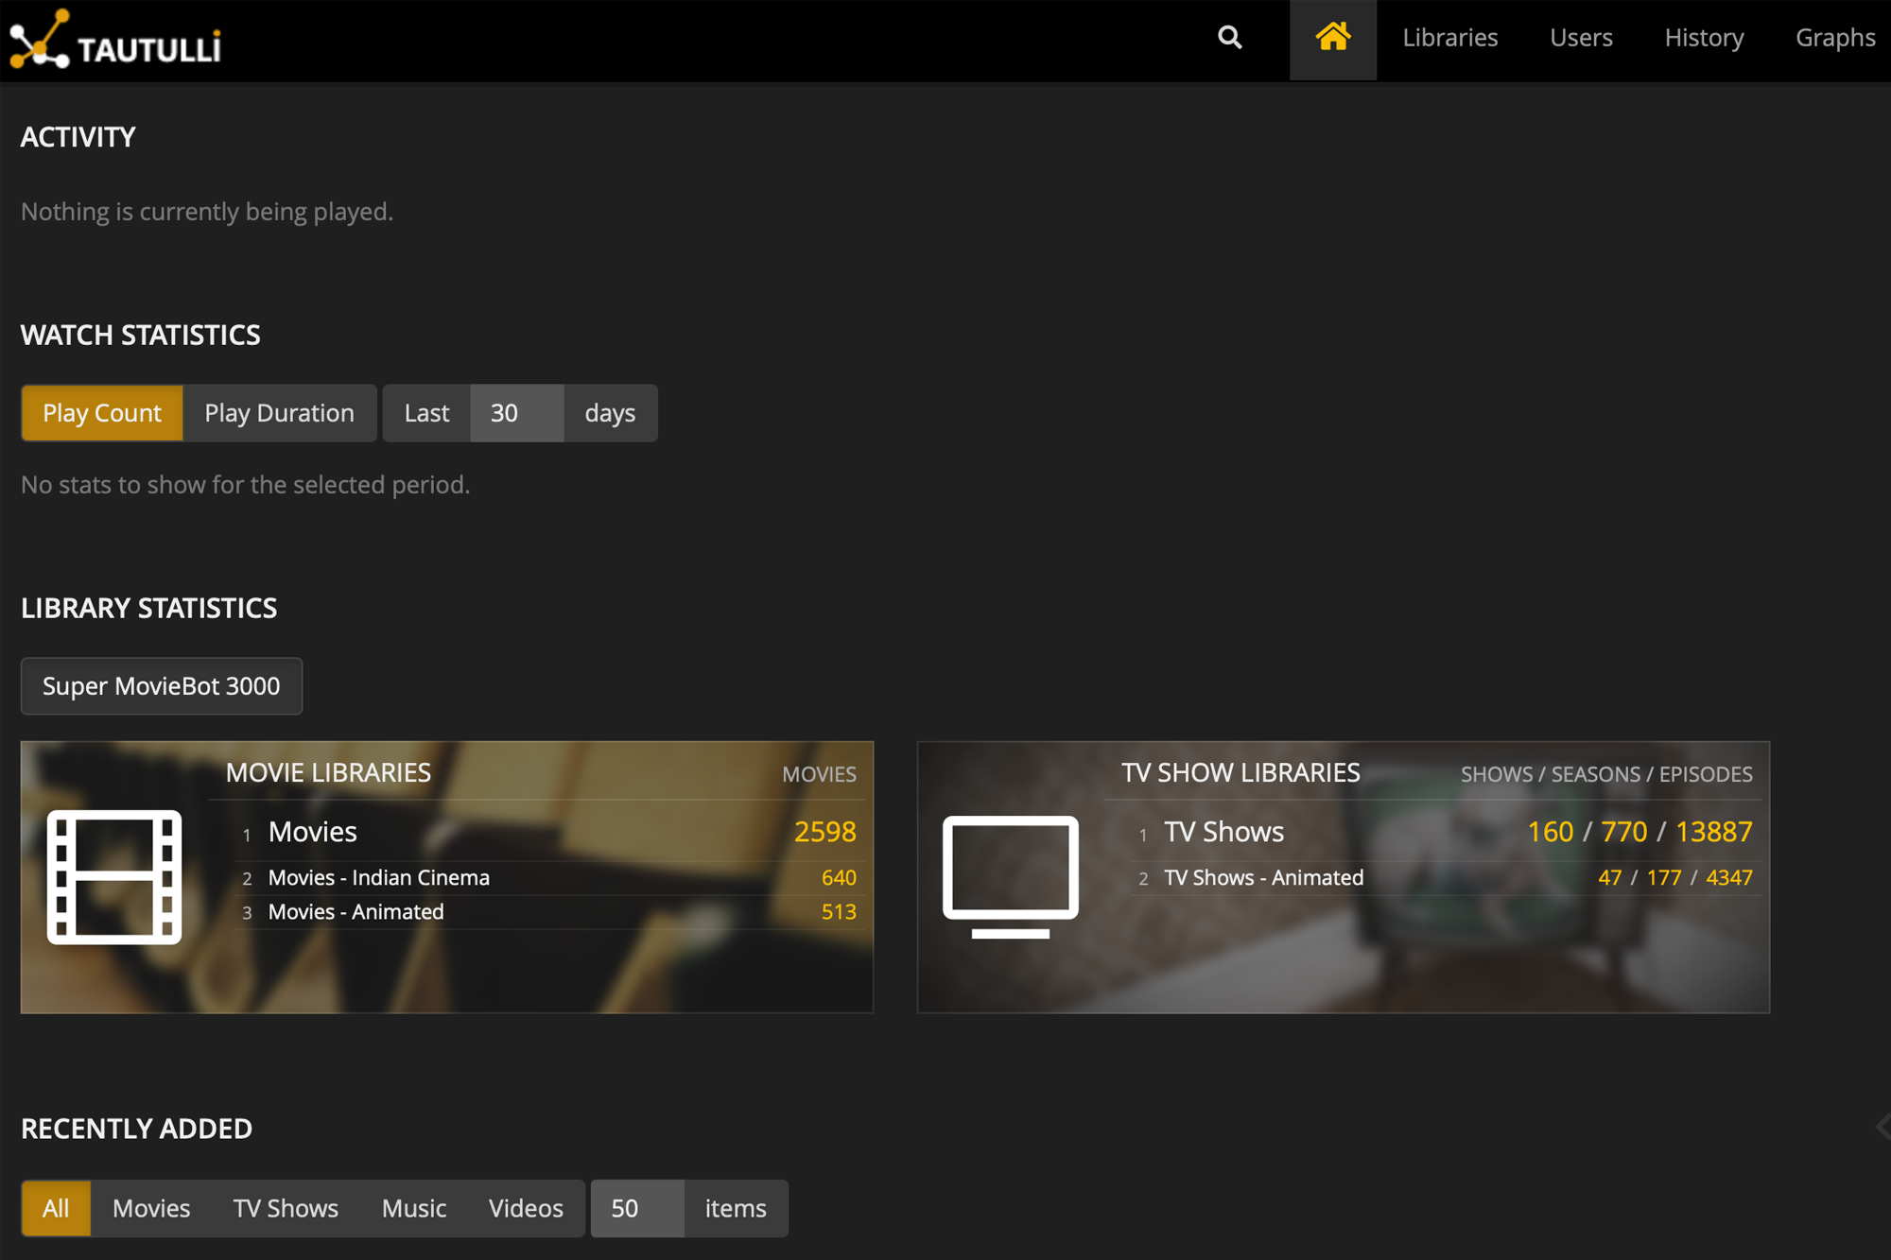Click the right edge arrow handle
Image resolution: width=1891 pixels, height=1260 pixels.
[1882, 1127]
